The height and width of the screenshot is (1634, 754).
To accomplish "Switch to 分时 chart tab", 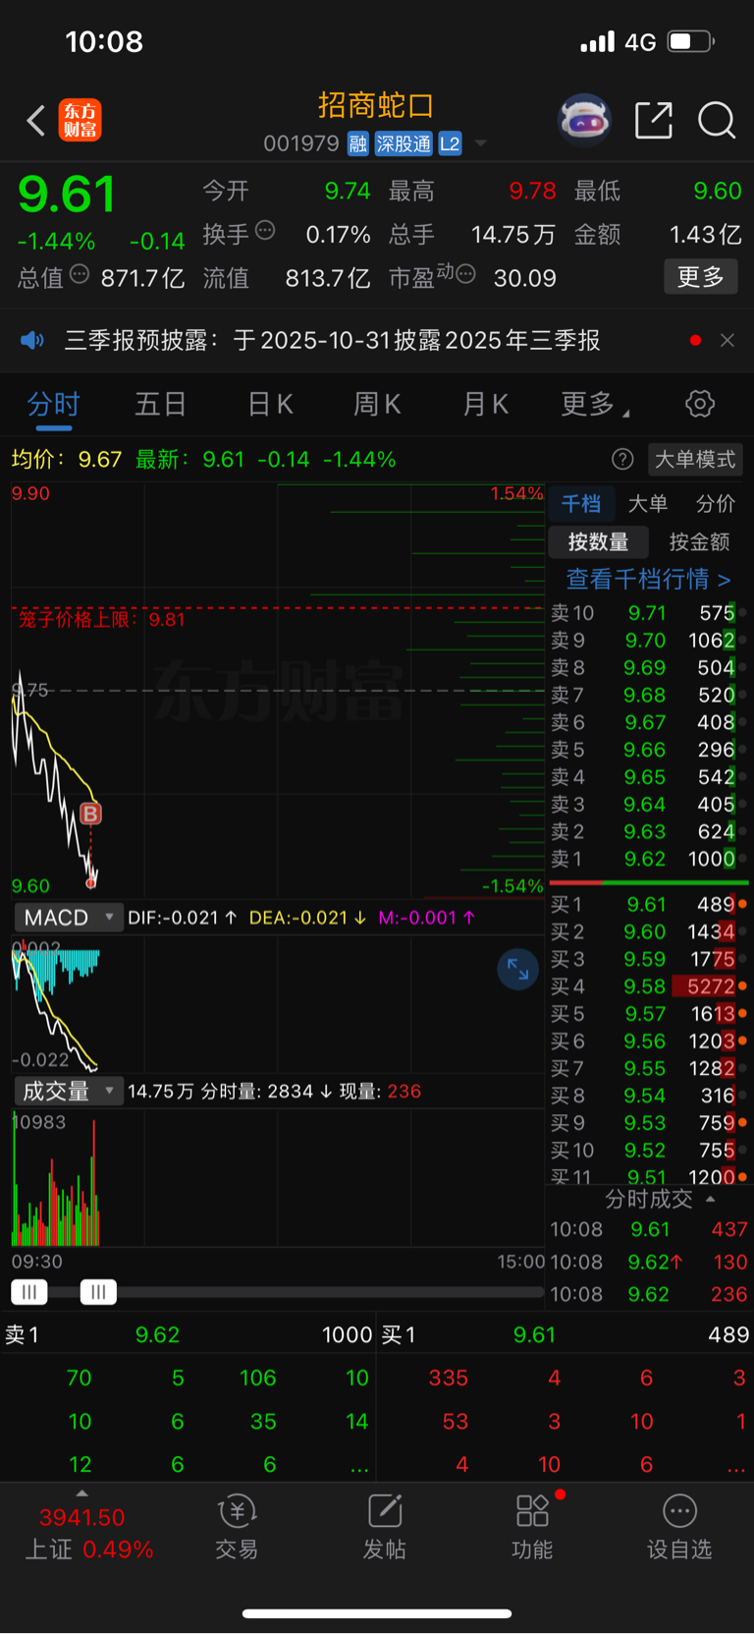I will tap(53, 404).
